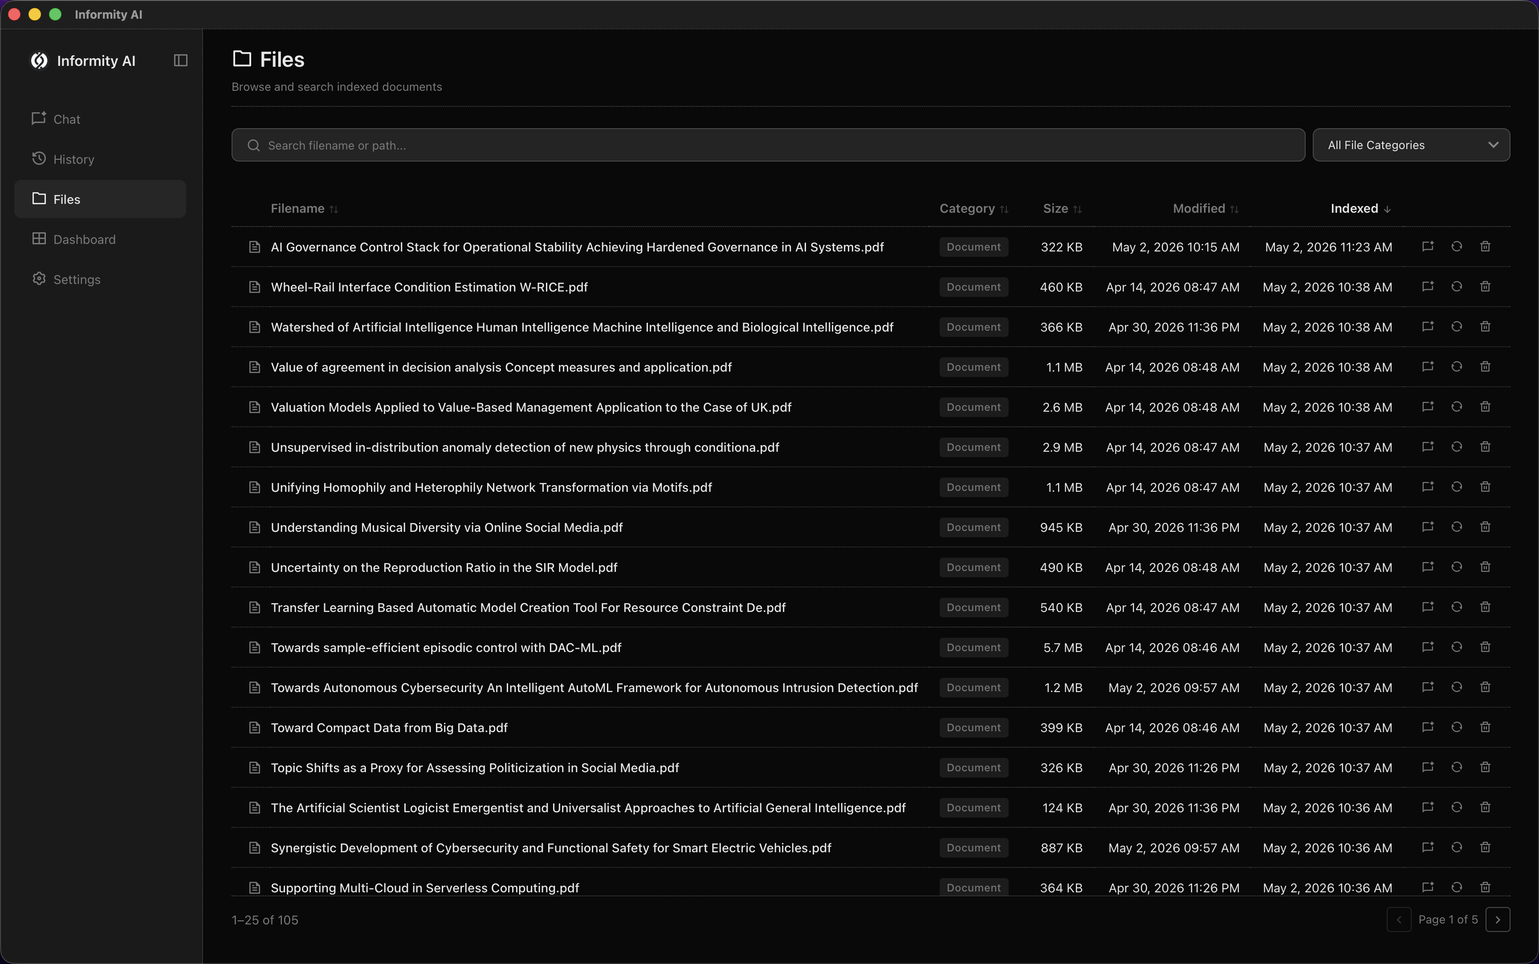This screenshot has height=964, width=1539.
Task: Click the 5.7 MB size value
Action: (1063, 647)
